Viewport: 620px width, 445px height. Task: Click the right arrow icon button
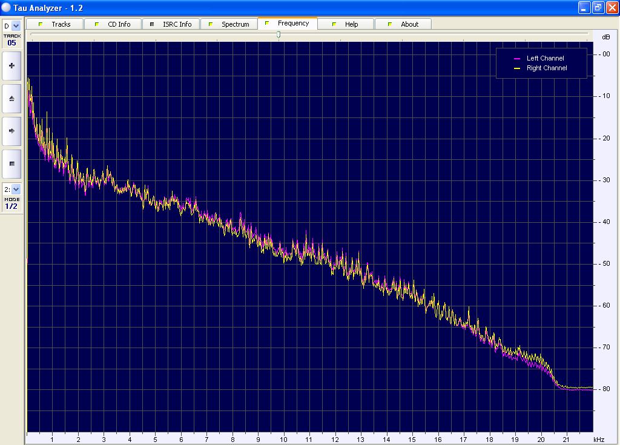12,131
